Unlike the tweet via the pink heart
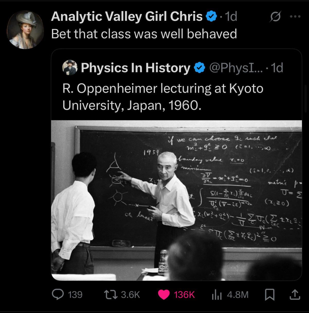This screenshot has height=313, width=309. (163, 294)
